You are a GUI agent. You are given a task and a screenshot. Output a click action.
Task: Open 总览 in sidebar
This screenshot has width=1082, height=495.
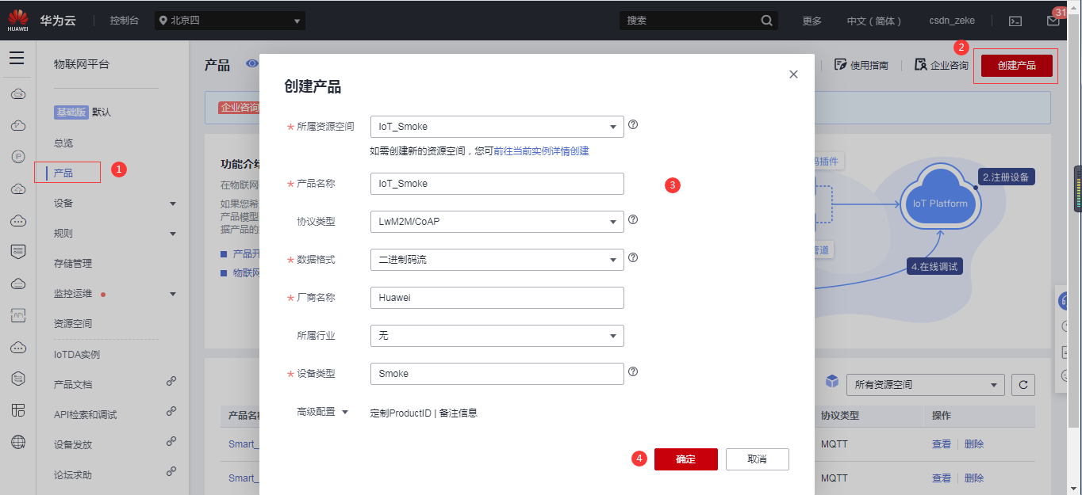point(63,143)
